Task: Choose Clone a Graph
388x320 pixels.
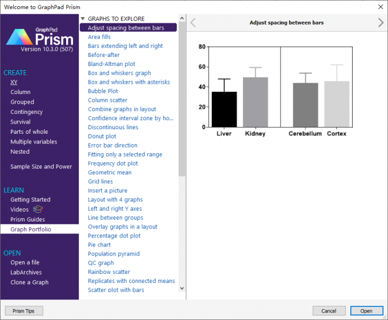Action: 30,282
